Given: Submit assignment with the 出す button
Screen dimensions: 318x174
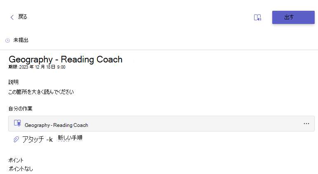Looking at the screenshot, I should click(293, 17).
